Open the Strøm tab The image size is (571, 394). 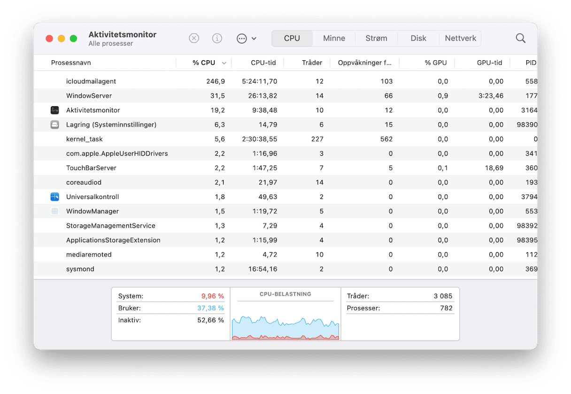tap(377, 39)
